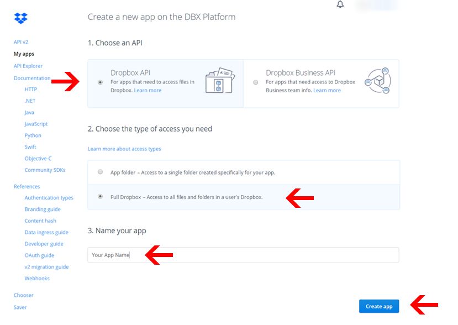Viewport: 458px width, 325px height.
Task: Open the Python SDK documentation
Action: coord(33,135)
